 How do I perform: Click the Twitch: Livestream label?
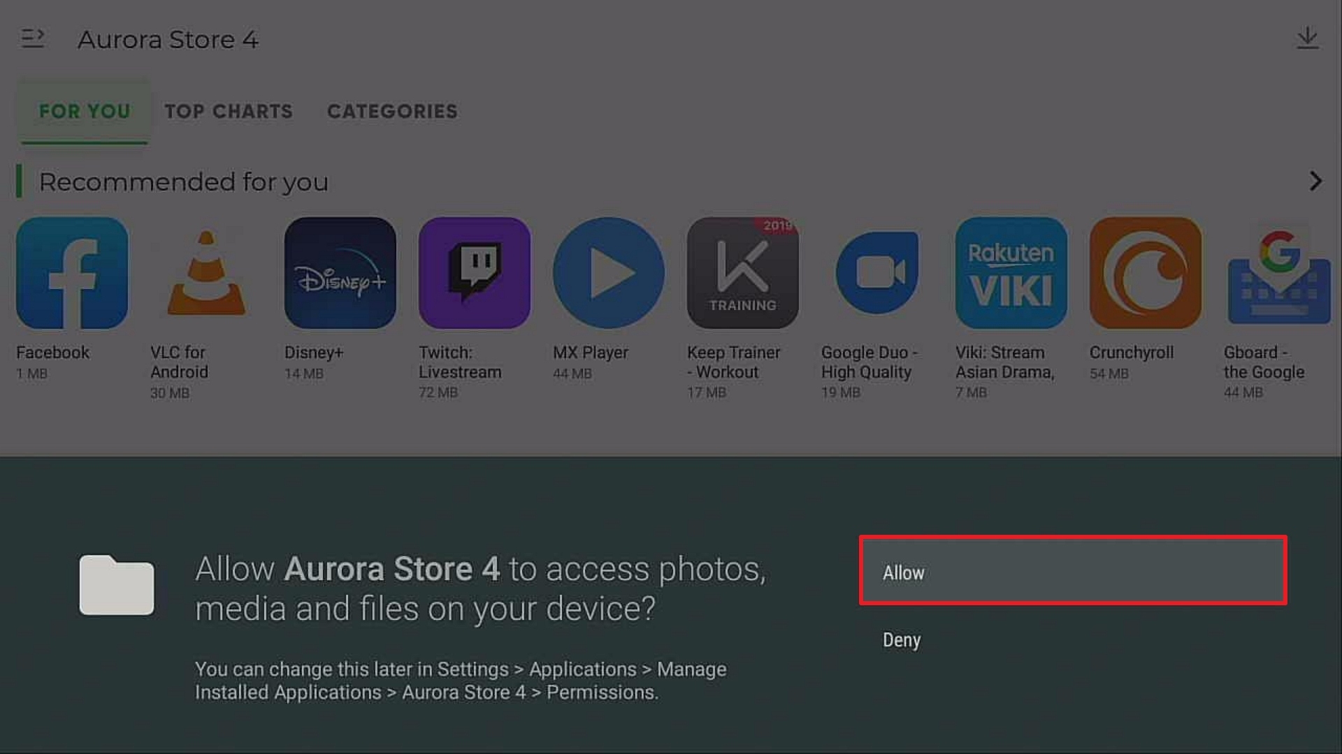(460, 362)
